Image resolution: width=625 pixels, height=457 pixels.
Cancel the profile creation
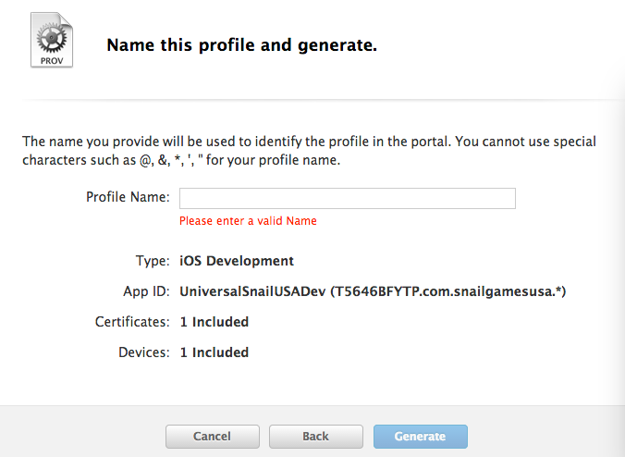pos(213,437)
